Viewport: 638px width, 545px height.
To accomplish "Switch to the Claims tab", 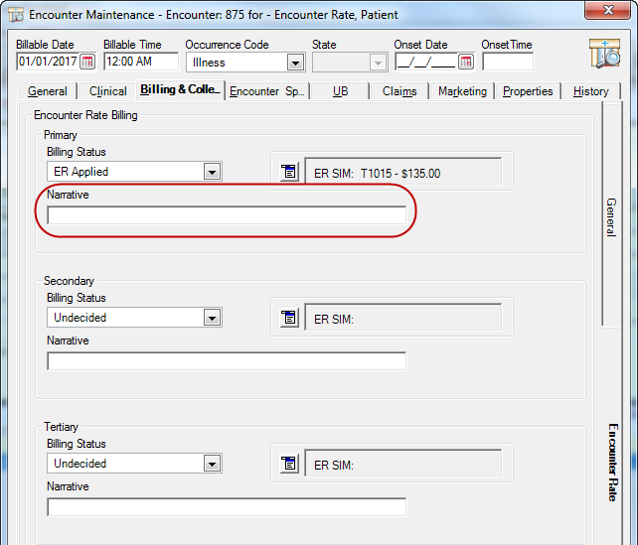I will [x=399, y=91].
